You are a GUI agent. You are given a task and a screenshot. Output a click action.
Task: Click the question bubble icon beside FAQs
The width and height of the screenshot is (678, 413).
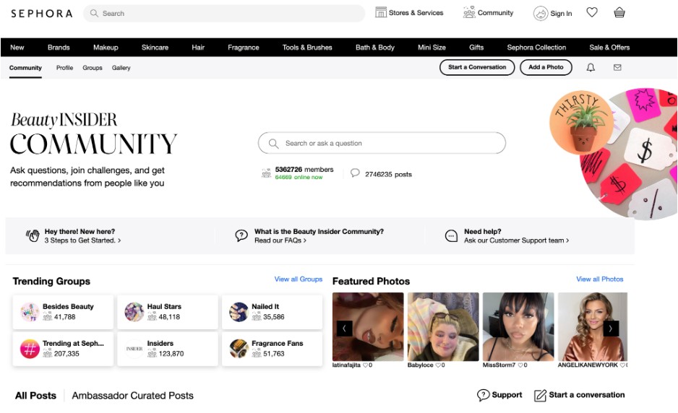point(241,235)
